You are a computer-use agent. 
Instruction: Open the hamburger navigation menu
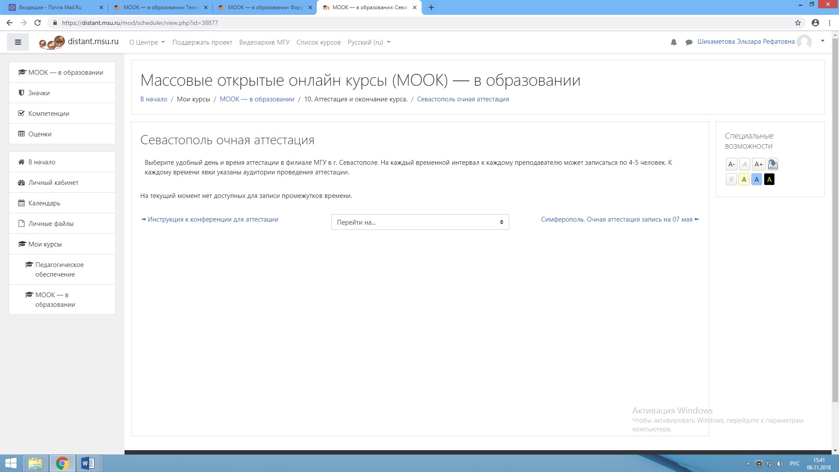click(x=17, y=42)
